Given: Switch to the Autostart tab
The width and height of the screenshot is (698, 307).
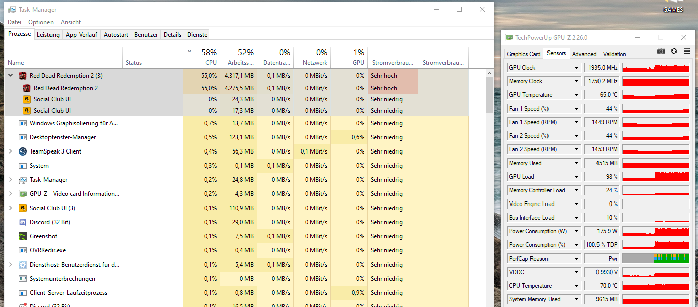Looking at the screenshot, I should point(116,35).
